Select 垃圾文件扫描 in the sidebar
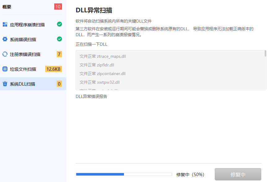Screen dimensions: 269x182 33,69
